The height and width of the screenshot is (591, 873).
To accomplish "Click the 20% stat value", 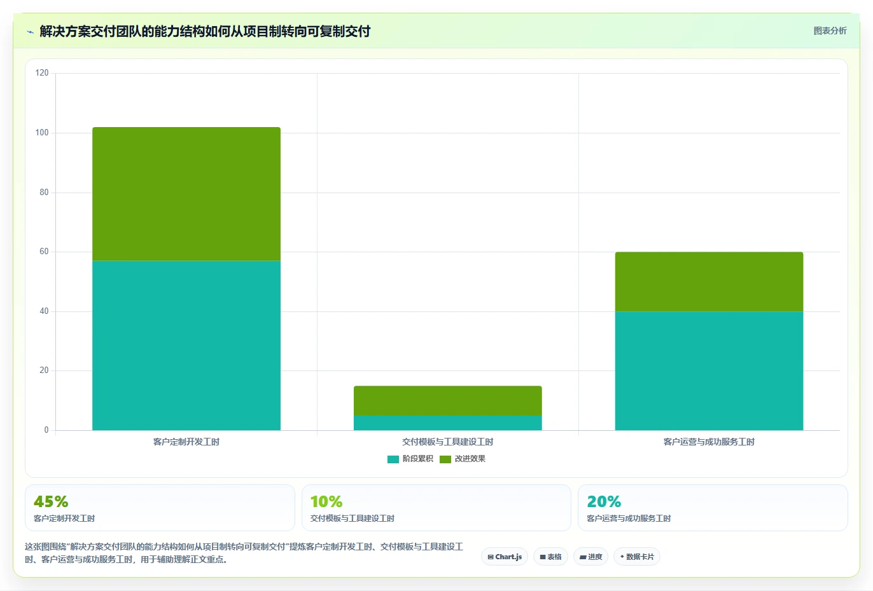I will point(604,501).
